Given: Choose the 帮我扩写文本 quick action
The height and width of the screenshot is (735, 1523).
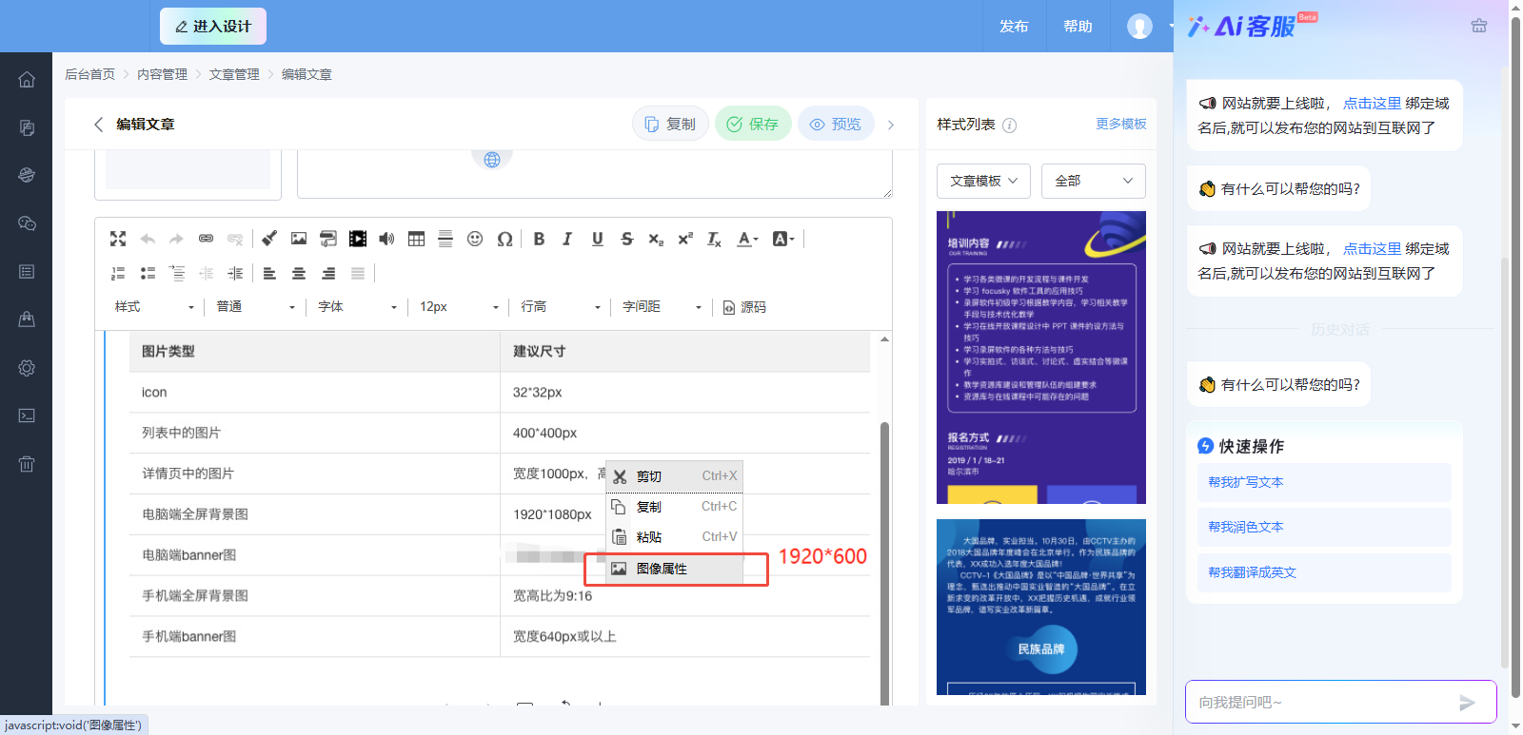Looking at the screenshot, I should tap(1324, 482).
